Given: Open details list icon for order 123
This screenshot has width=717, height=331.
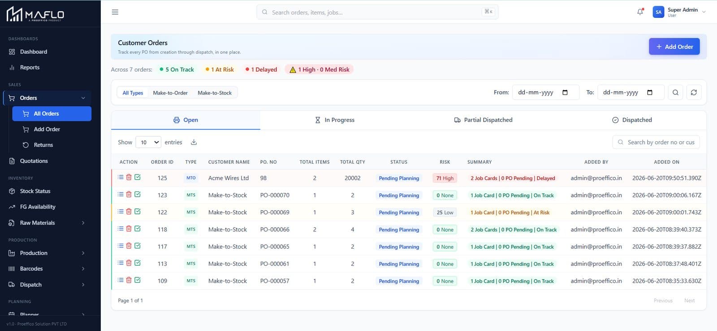Looking at the screenshot, I should click(121, 194).
